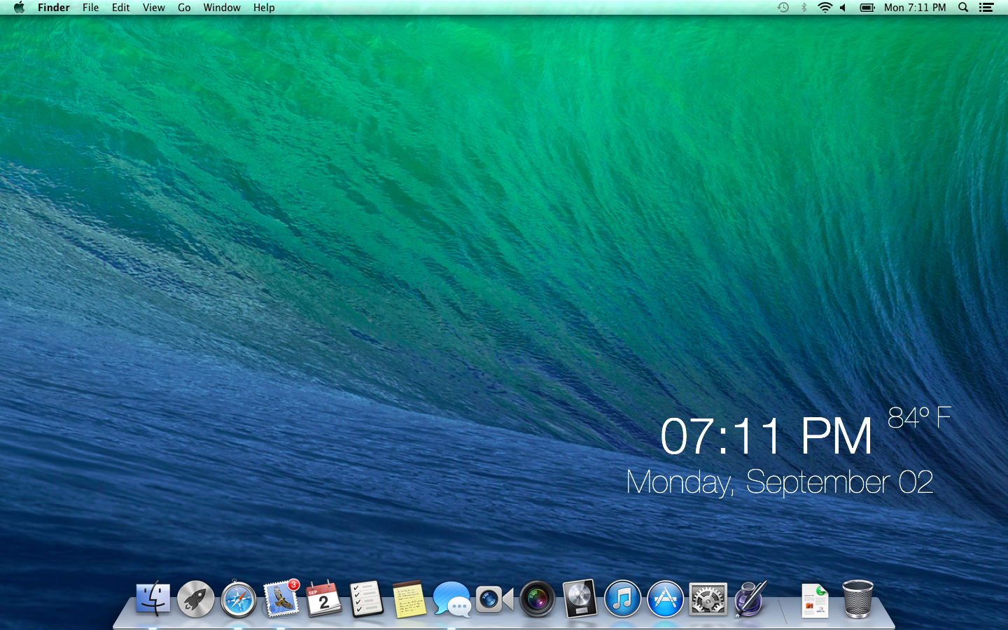Click the Time Machine status icon
1008x630 pixels.
[783, 8]
